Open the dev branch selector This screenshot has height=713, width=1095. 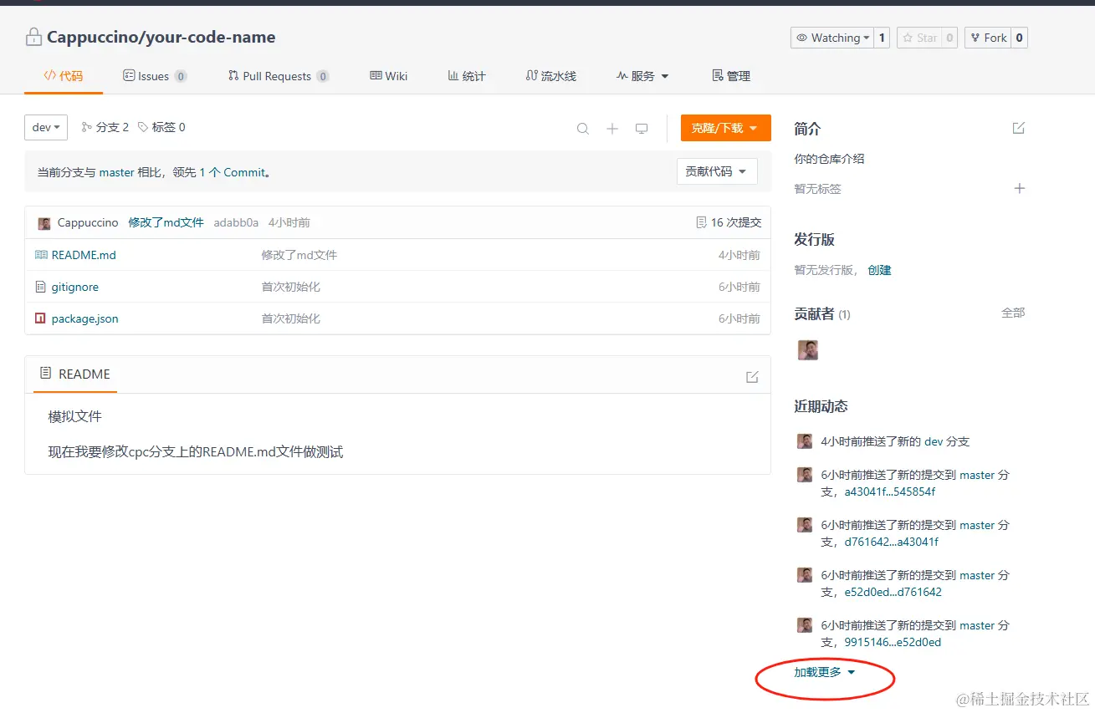(46, 127)
